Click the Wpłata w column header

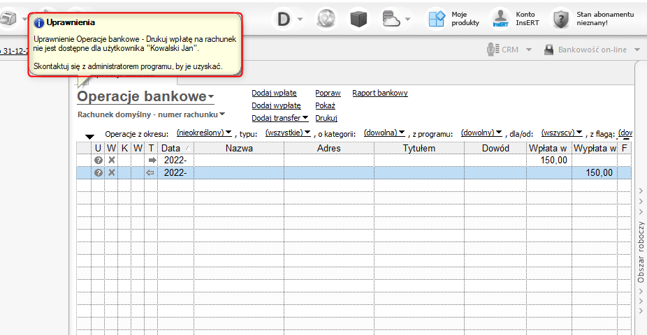548,148
